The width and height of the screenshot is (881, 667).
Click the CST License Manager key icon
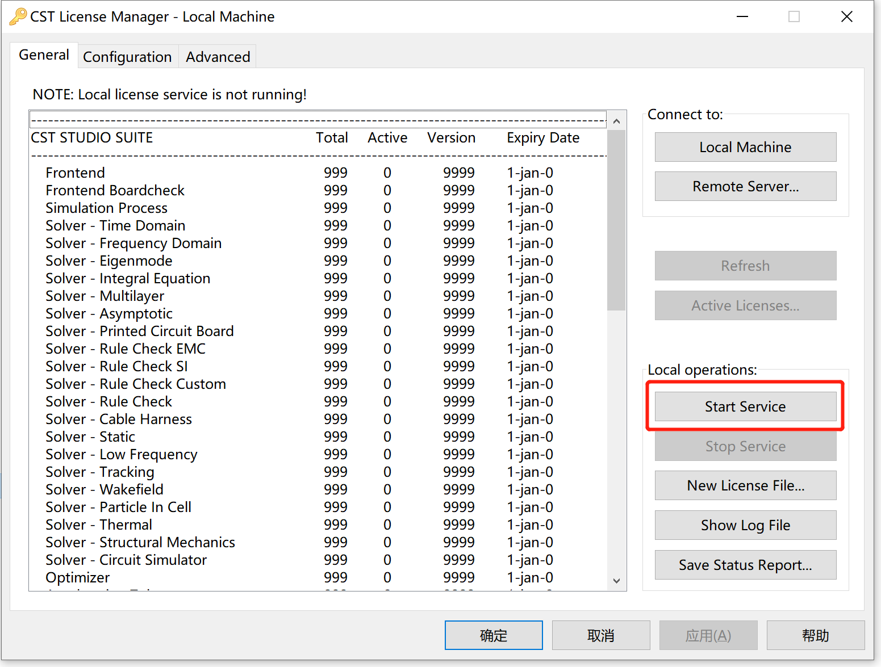(18, 16)
